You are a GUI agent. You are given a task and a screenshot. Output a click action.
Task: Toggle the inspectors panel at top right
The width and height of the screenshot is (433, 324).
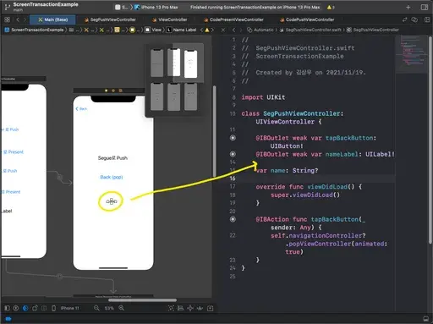click(x=425, y=7)
